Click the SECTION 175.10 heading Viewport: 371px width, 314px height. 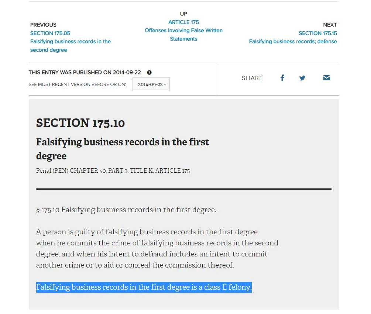coord(80,123)
